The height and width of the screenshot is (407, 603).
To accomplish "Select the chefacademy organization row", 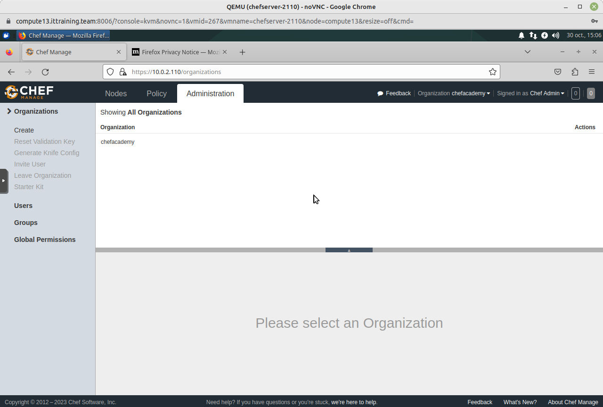I will (118, 142).
